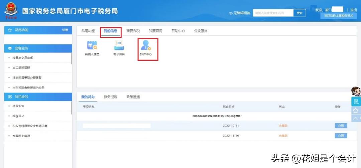Click the floating document icon on right edge

tap(356, 102)
